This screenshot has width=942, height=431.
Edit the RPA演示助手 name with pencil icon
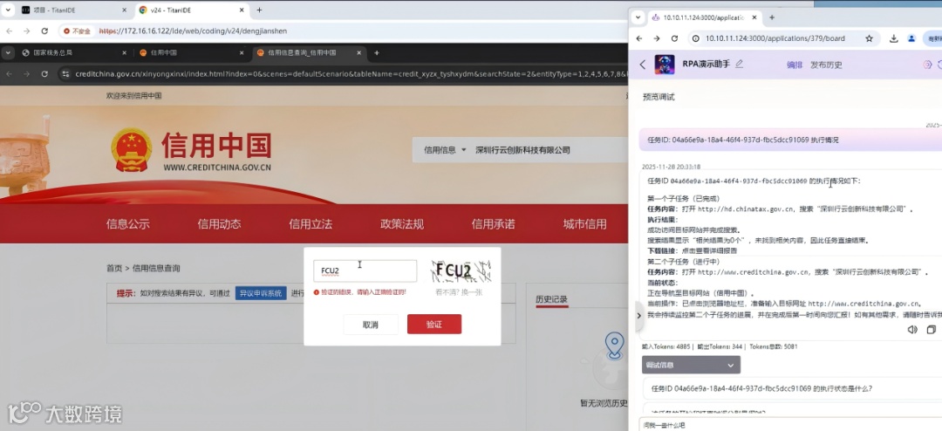(x=739, y=64)
